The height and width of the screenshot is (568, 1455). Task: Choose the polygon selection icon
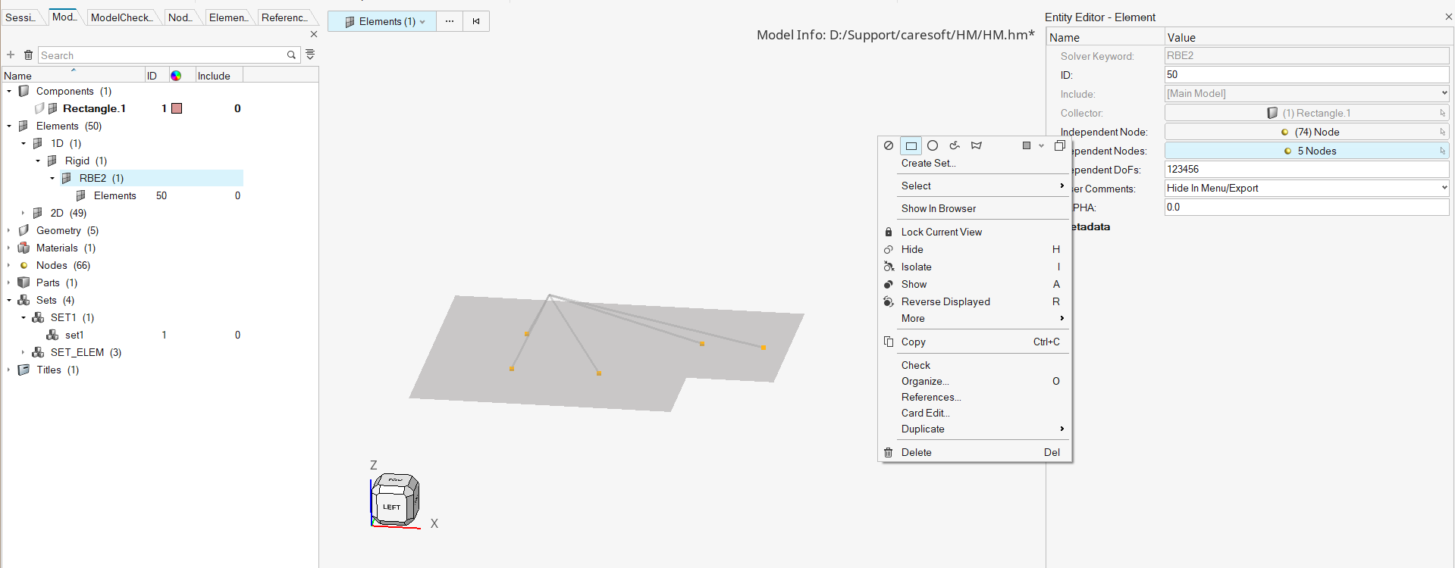tap(977, 145)
